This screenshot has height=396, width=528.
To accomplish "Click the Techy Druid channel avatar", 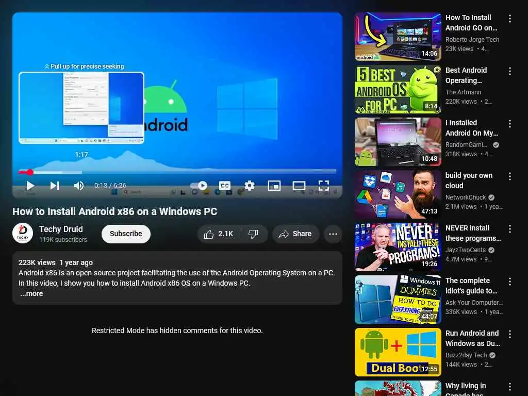I will 23,234.
